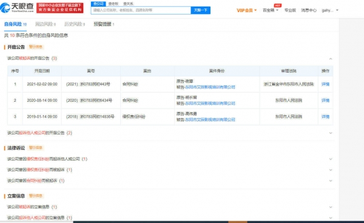The width and height of the screenshot is (364, 223).
Task: Click the HOT badge above 百宝箱
Action: coord(278,5)
